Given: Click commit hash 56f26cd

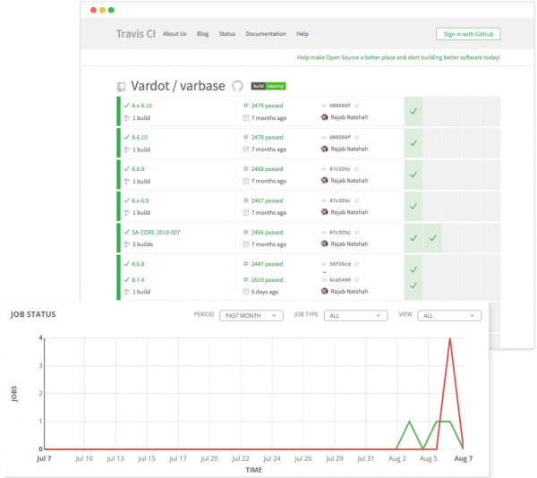Looking at the screenshot, I should [x=340, y=264].
